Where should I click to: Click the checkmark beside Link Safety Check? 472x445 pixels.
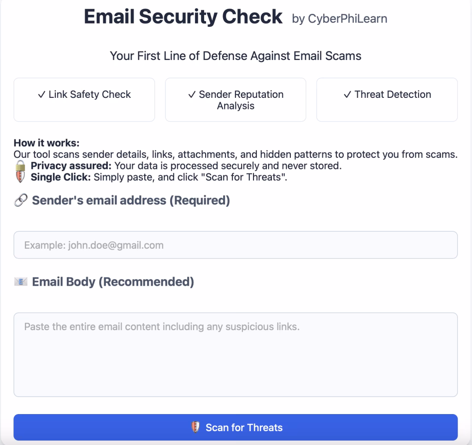pyautogui.click(x=42, y=95)
